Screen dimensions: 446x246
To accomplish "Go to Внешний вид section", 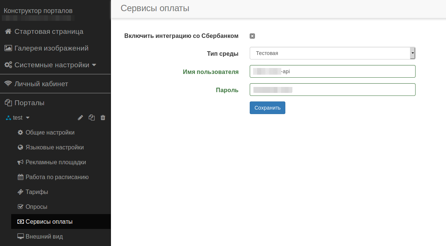I will click(44, 237).
